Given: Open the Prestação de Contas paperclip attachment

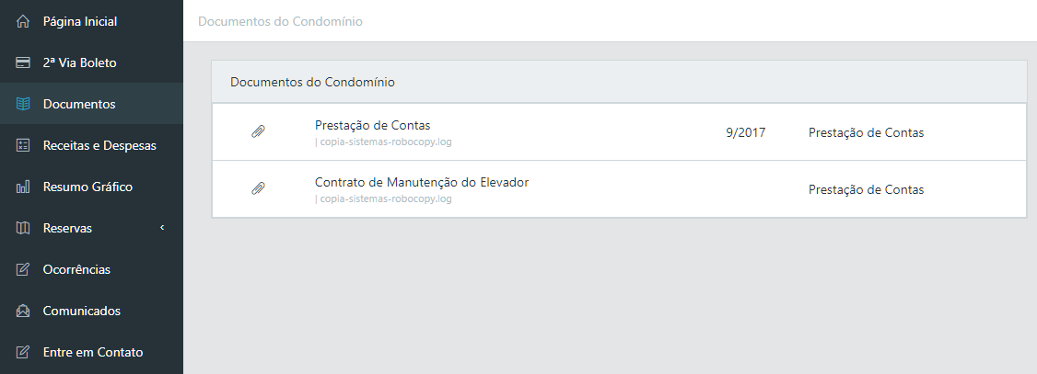Looking at the screenshot, I should 259,132.
